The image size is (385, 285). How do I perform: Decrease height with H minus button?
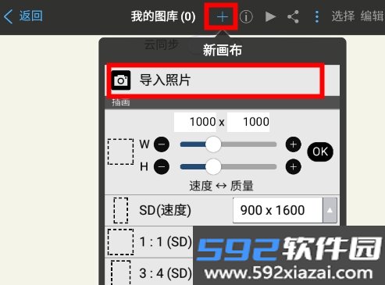162,166
